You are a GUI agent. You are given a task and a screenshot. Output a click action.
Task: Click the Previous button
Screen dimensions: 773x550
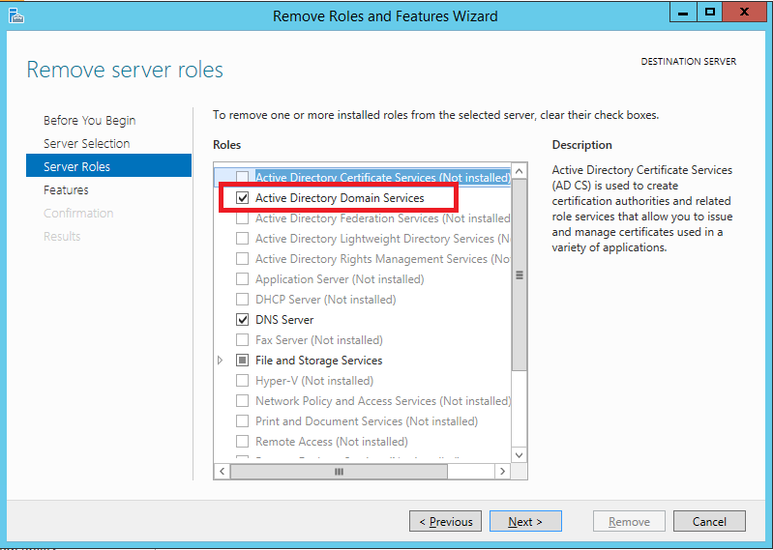(445, 521)
